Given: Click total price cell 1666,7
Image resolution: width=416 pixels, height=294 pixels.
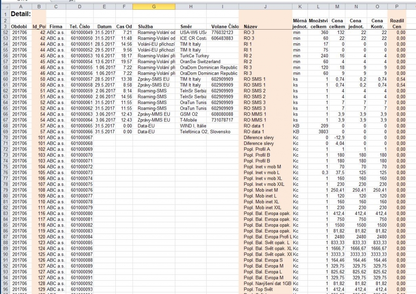Looking at the screenshot, I should click(338, 249).
